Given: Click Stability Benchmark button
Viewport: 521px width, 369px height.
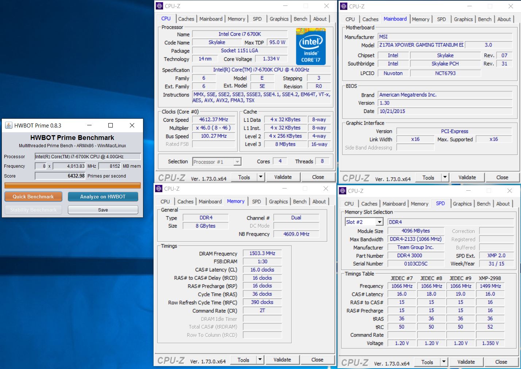Looking at the screenshot, I should click(x=33, y=210).
